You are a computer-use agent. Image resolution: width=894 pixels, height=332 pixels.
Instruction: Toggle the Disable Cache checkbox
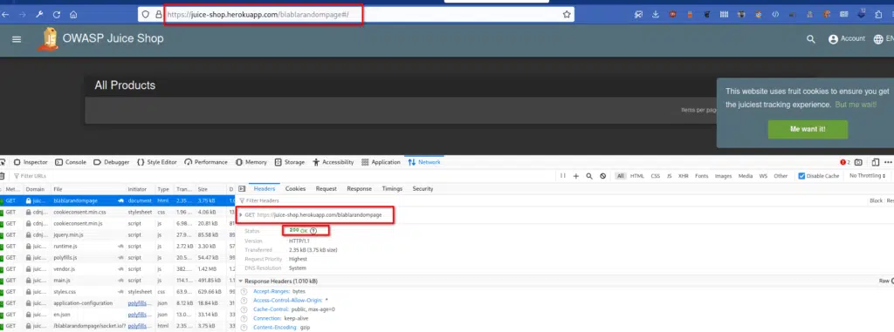click(x=801, y=176)
